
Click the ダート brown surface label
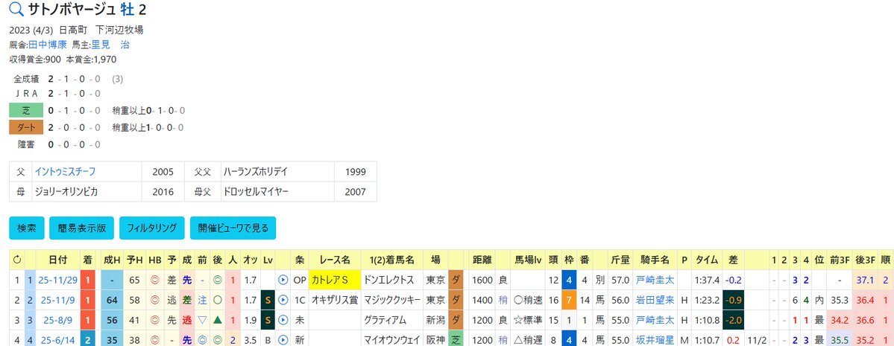(x=26, y=127)
